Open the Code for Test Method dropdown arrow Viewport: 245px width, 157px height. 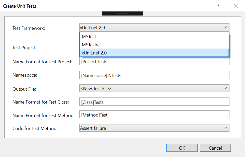tap(225, 128)
